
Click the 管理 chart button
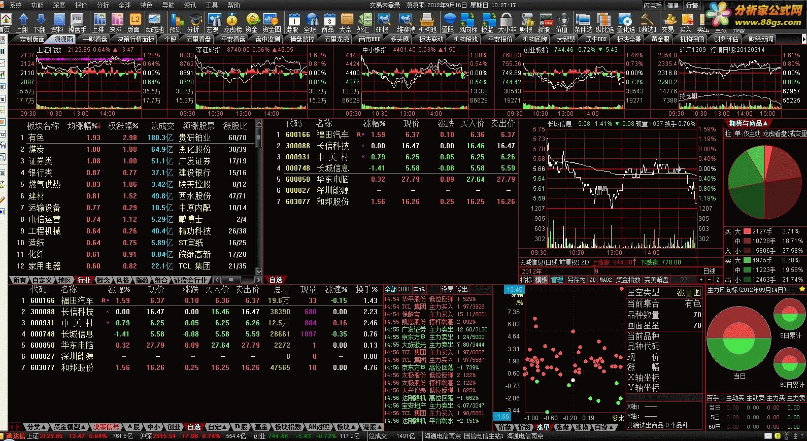pyautogui.click(x=557, y=280)
